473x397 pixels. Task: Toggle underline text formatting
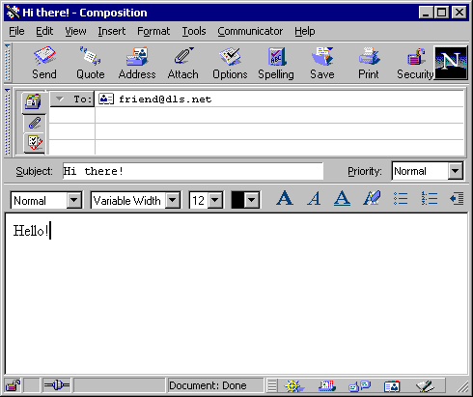tap(342, 198)
